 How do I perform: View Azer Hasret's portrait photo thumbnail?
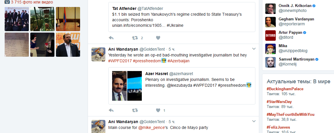click(119, 86)
